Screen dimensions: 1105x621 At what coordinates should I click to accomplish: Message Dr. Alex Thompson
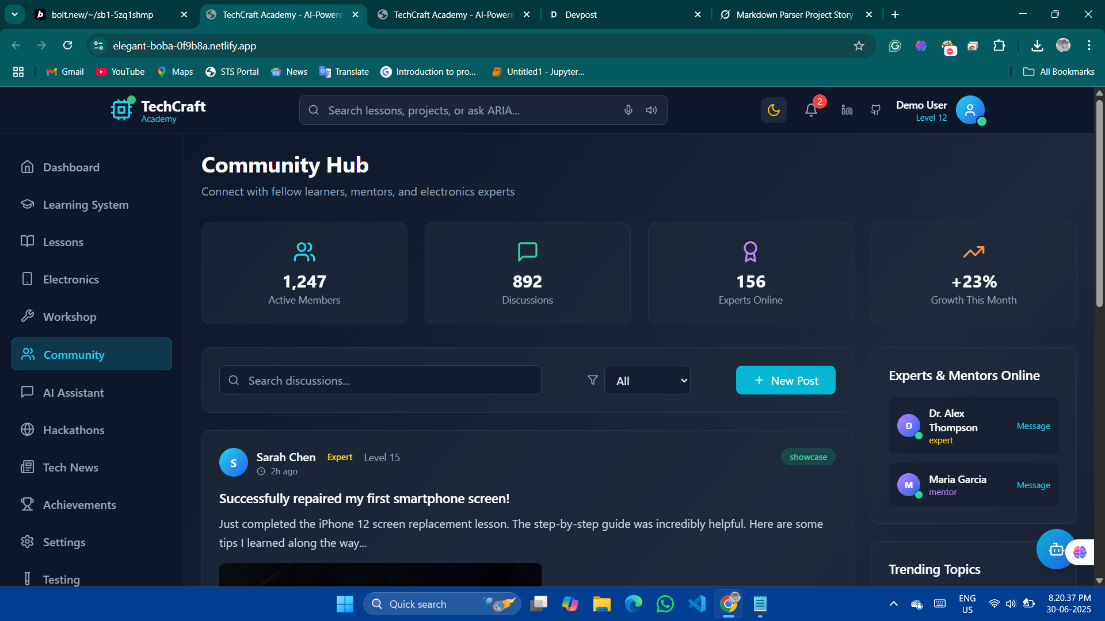tap(1033, 426)
